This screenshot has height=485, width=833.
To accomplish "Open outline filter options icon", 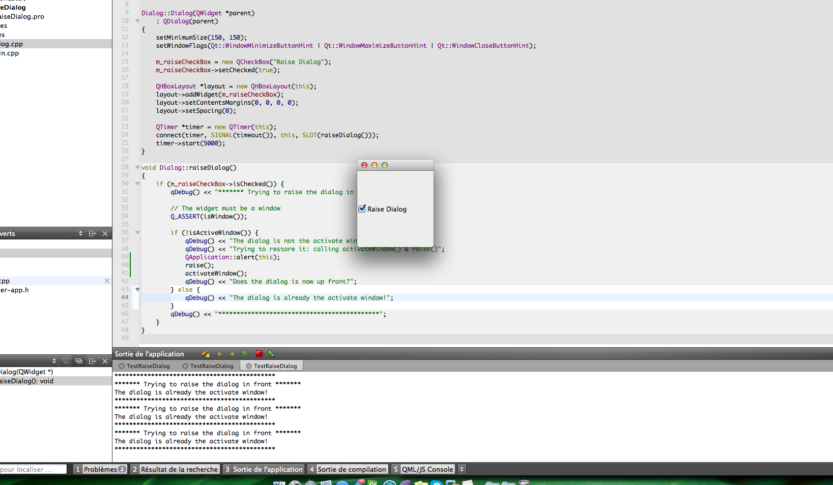I will 66,361.
